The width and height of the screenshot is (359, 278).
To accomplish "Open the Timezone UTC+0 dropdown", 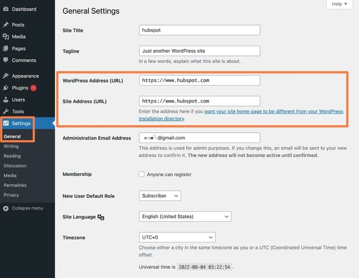I will 177,237.
